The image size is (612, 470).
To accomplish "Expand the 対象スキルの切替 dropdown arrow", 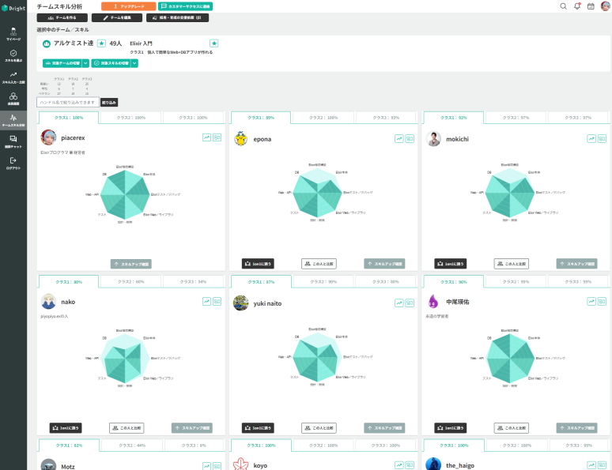I will 134,63.
